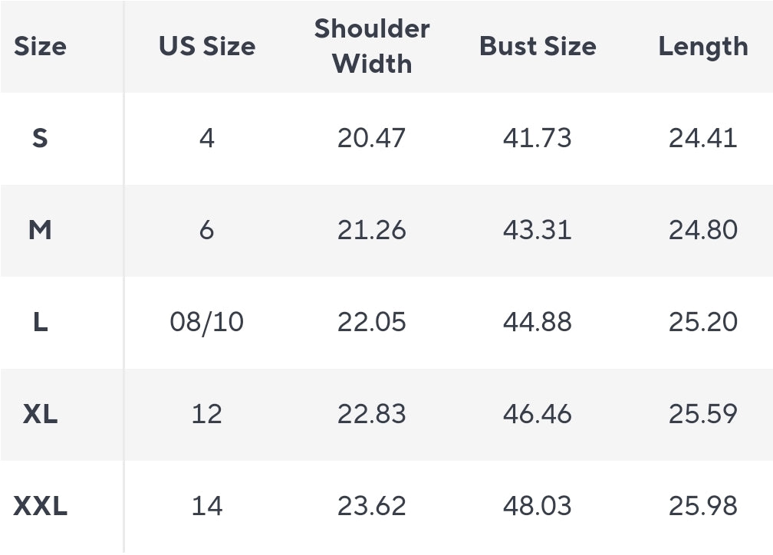Click the L size row label

tap(40, 322)
